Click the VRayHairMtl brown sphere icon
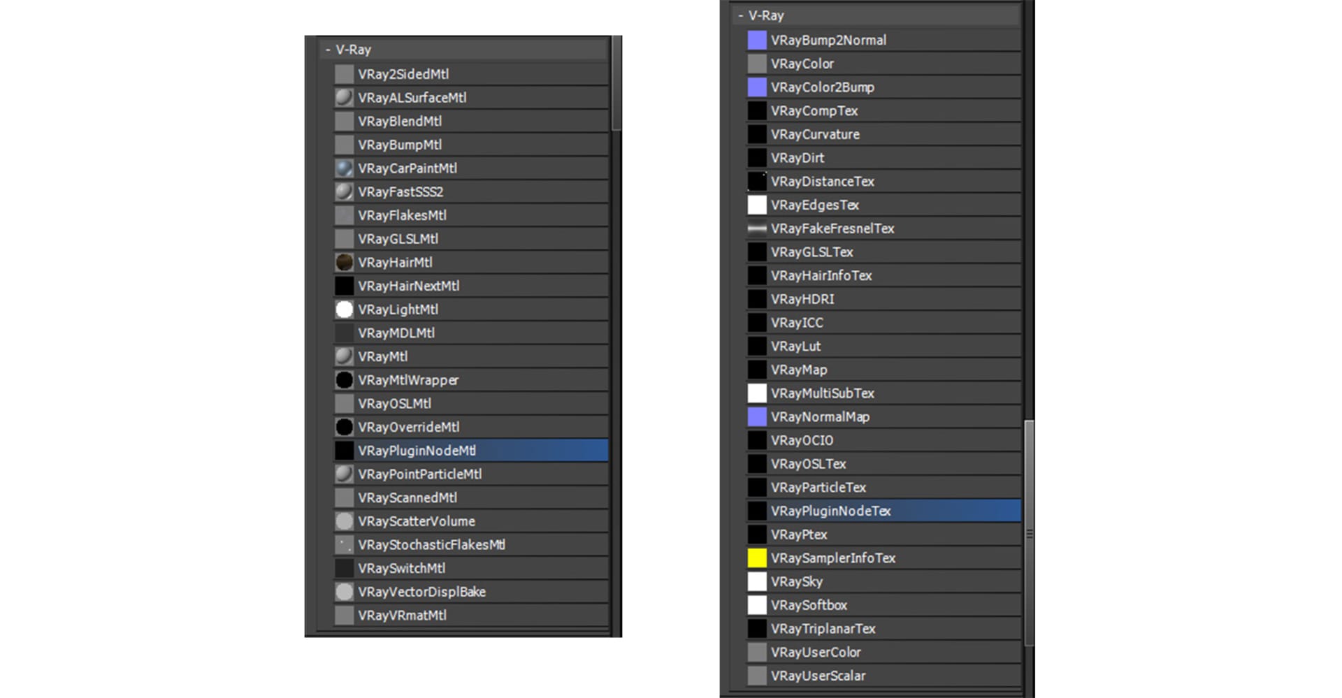Screen dimensions: 1342x698 pyautogui.click(x=344, y=262)
